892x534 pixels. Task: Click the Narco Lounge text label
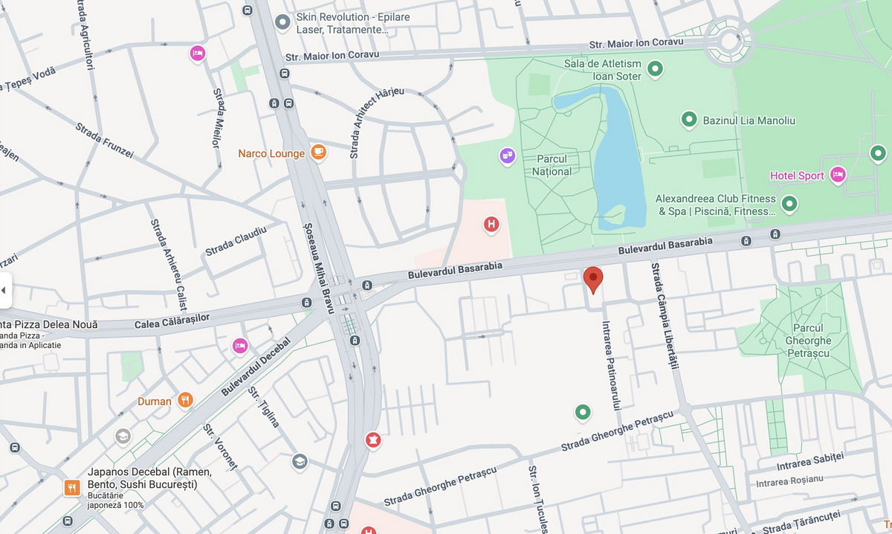[271, 153]
